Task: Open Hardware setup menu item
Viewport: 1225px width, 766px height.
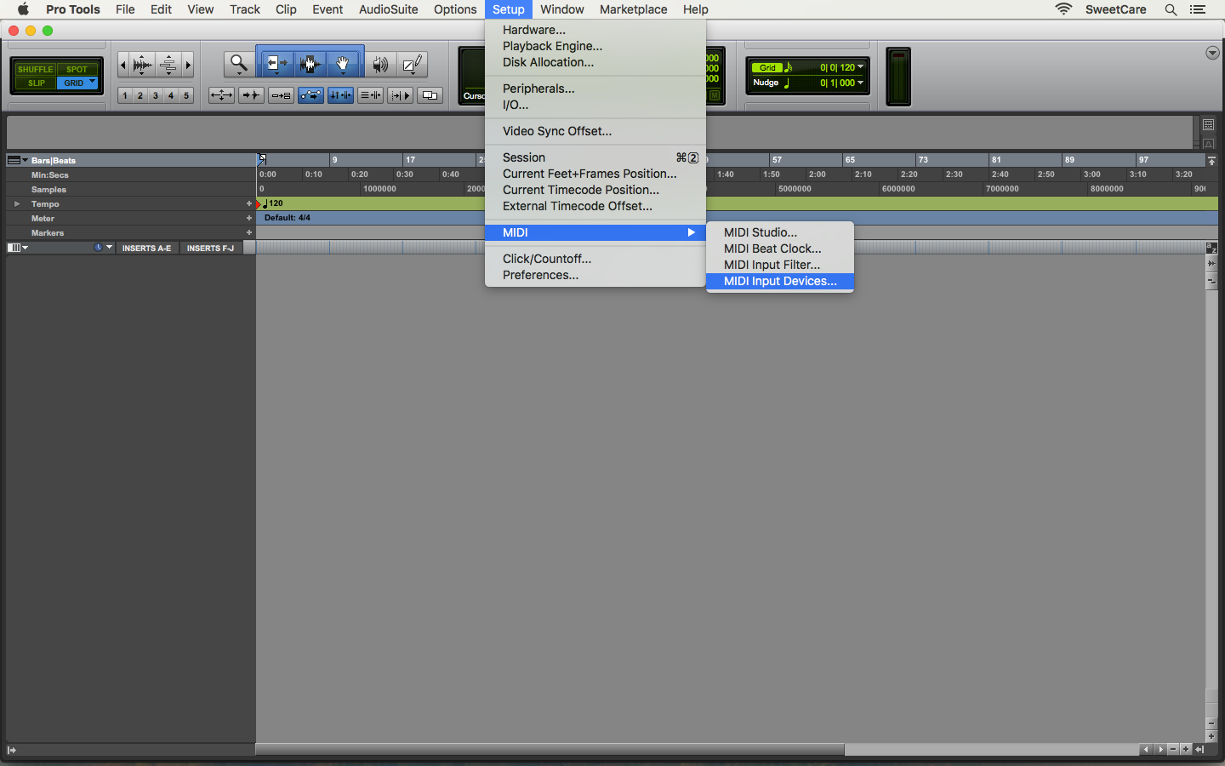Action: click(x=595, y=30)
